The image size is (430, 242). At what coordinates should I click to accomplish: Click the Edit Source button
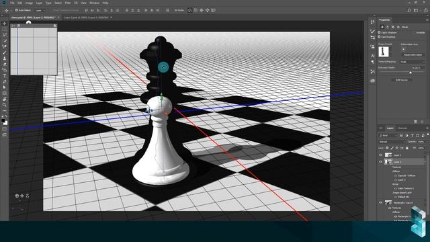(402, 80)
